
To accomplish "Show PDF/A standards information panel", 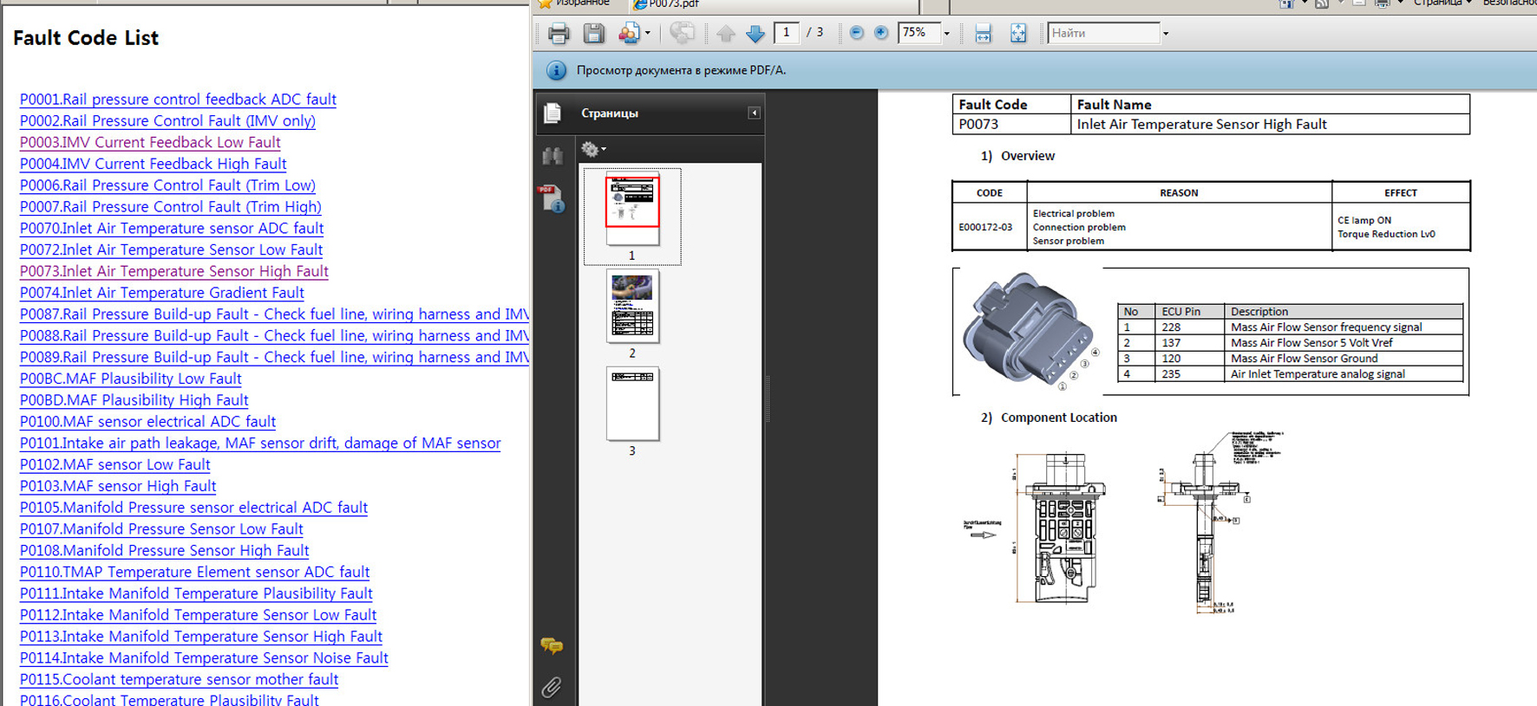I will click(553, 200).
